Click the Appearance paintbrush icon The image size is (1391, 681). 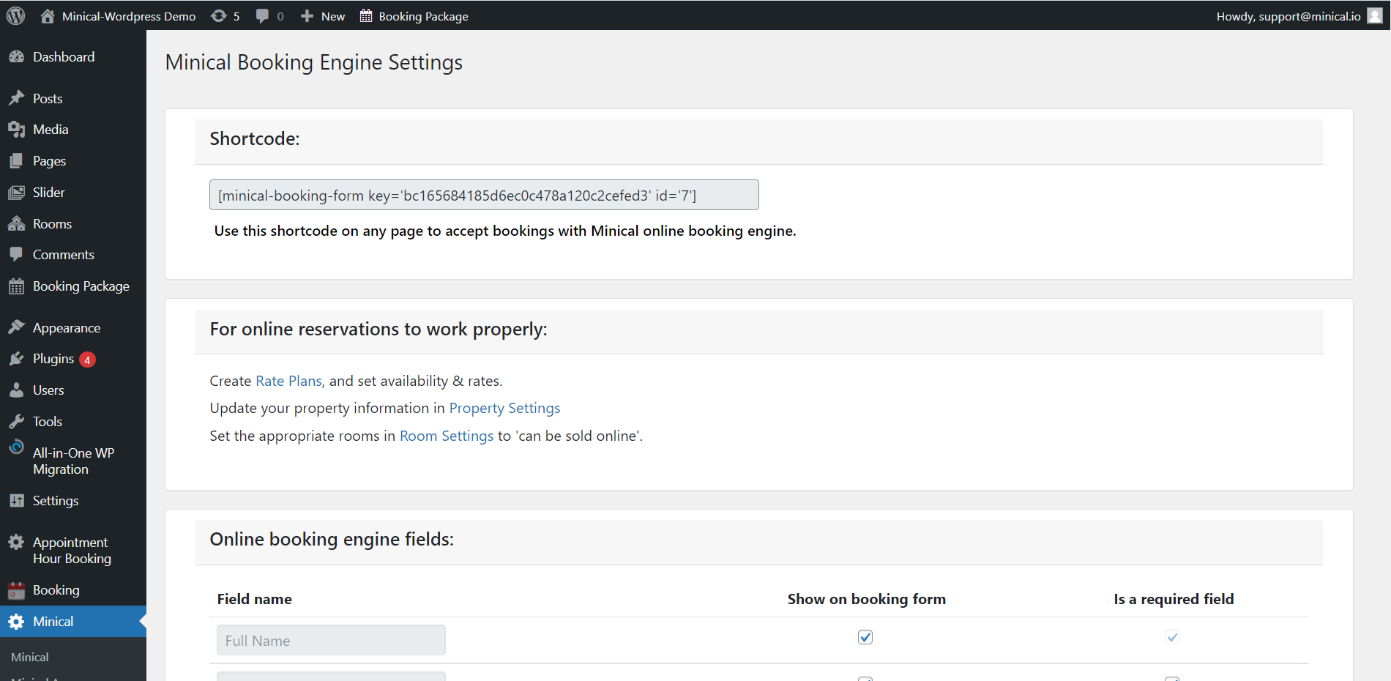tap(16, 327)
